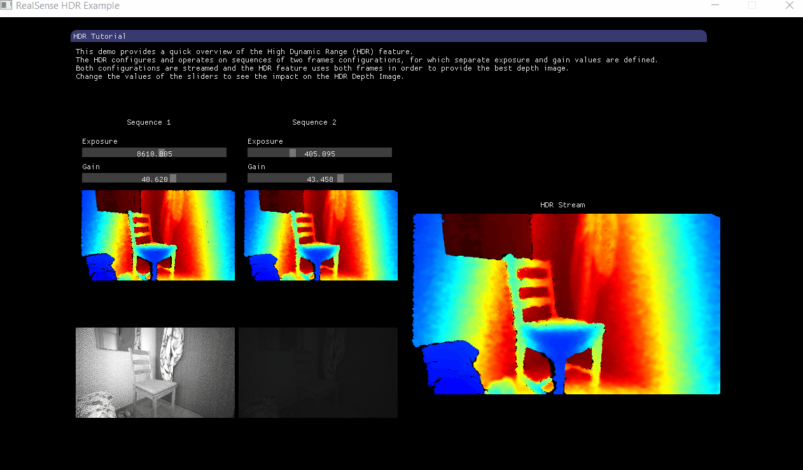Screen dimensions: 803x470
Task: Select the Sequence 2 depth image
Action: coord(321,235)
